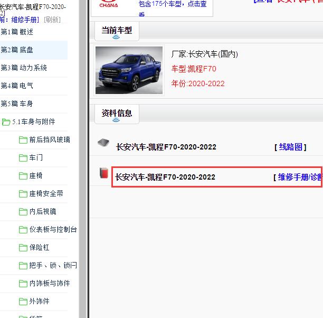Click the 车型:凯程F70 text
The height and width of the screenshot is (318, 323).
click(194, 69)
